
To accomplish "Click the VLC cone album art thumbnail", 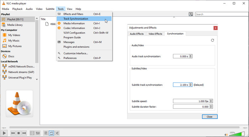I will (x=19, y=104).
